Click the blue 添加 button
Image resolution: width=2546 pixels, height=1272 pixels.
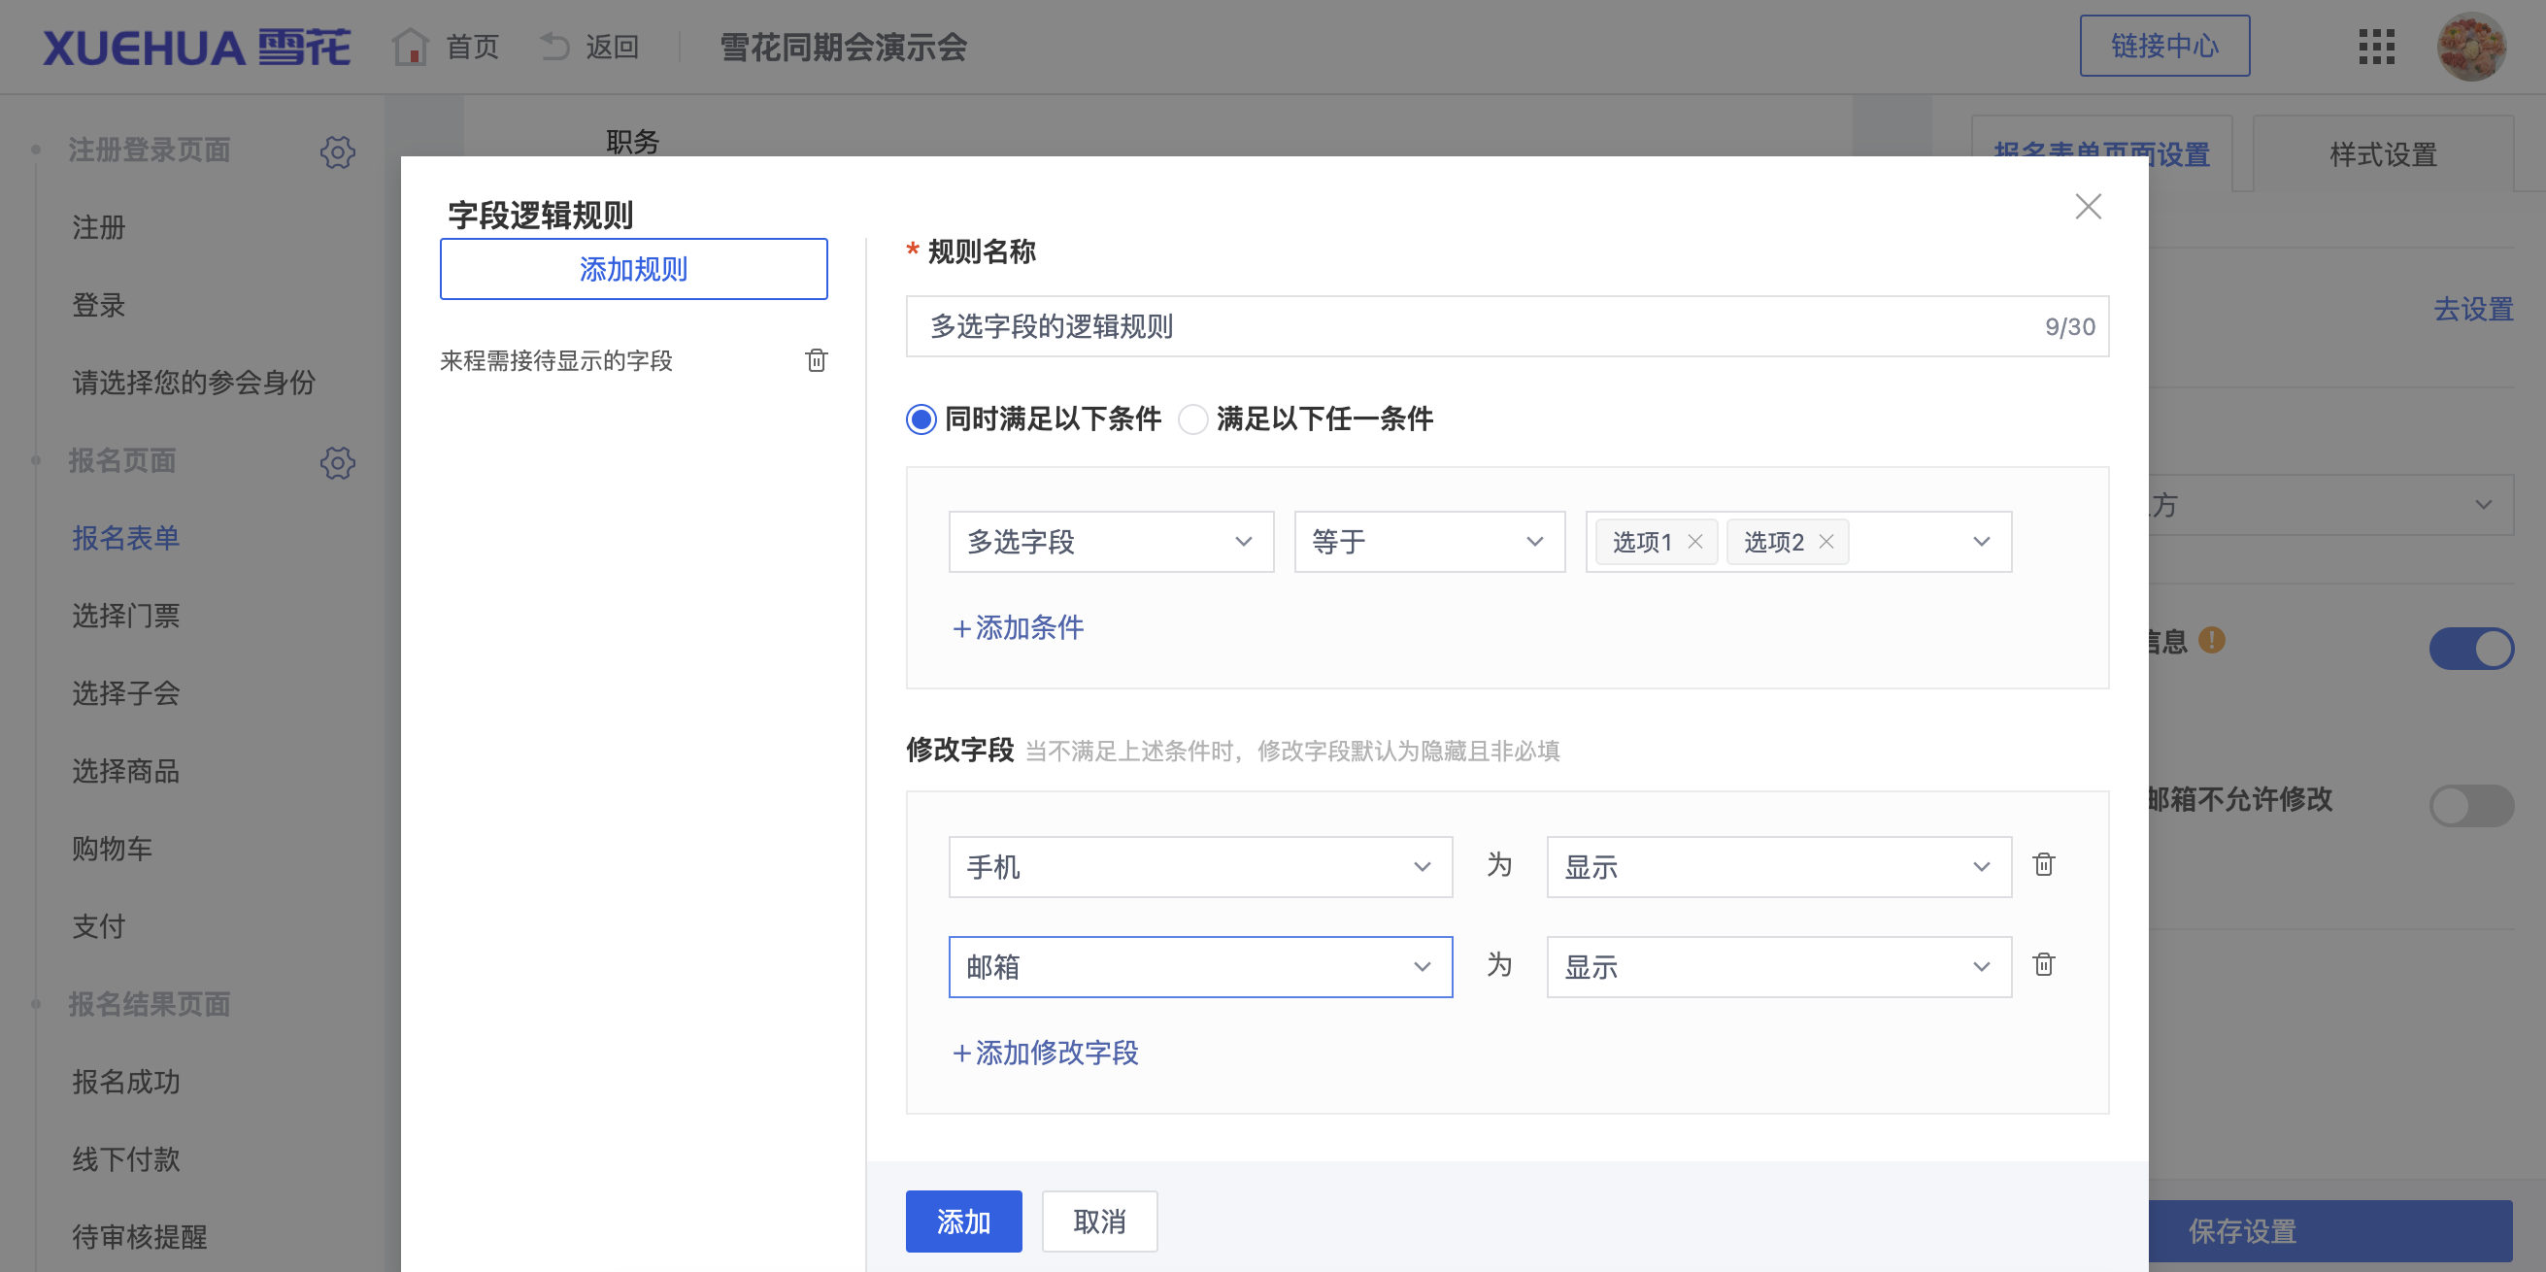963,1222
